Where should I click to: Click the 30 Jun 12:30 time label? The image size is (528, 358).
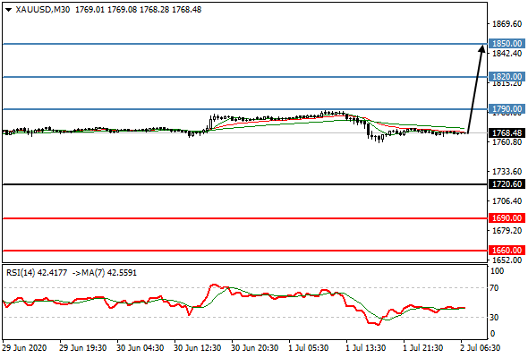(198, 347)
